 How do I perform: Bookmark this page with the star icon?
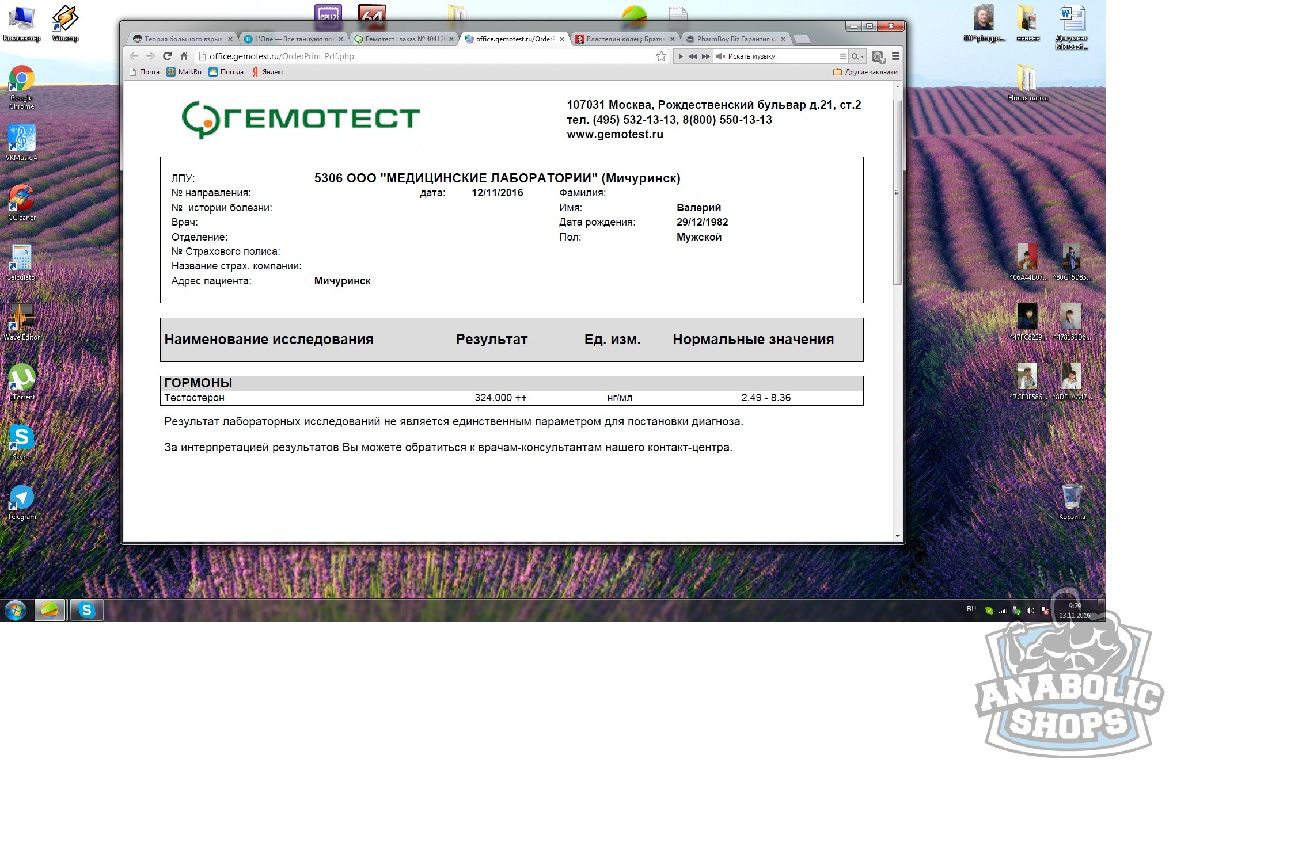661,56
